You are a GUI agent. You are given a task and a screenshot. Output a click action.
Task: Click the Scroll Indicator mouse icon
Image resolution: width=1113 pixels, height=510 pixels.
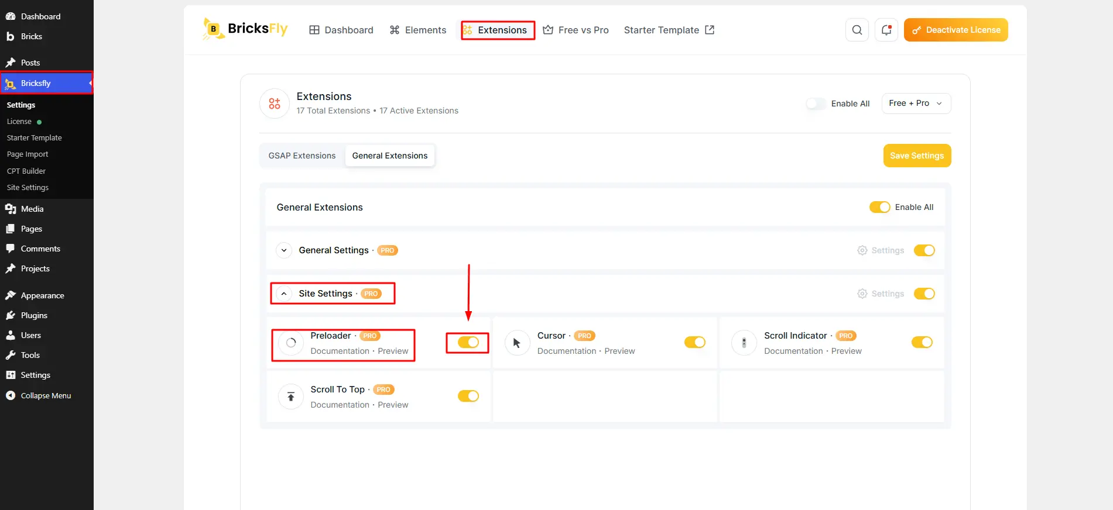(744, 343)
